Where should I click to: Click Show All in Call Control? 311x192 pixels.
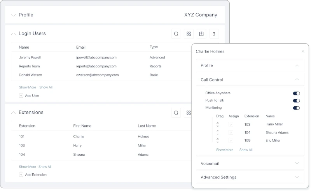246,150
